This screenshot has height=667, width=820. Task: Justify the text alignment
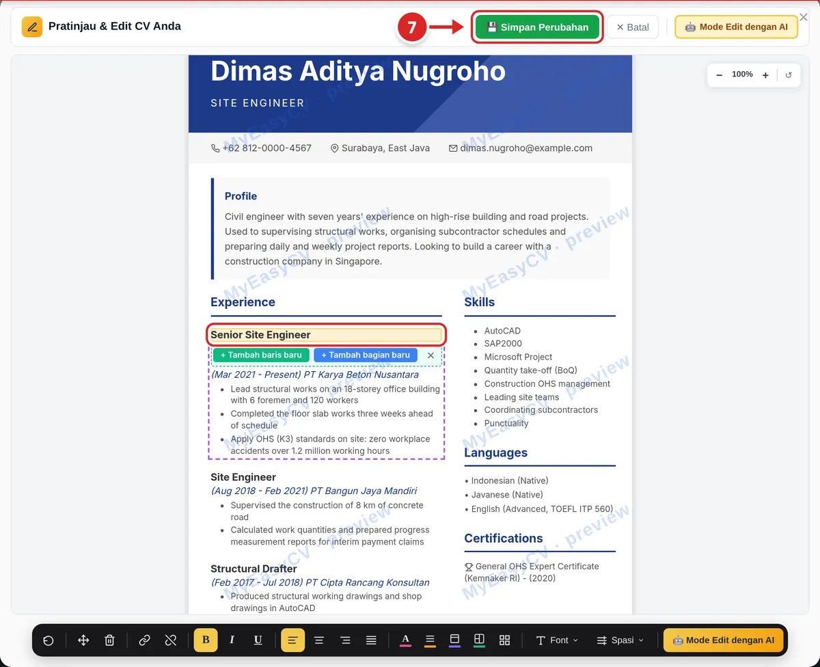tap(371, 640)
